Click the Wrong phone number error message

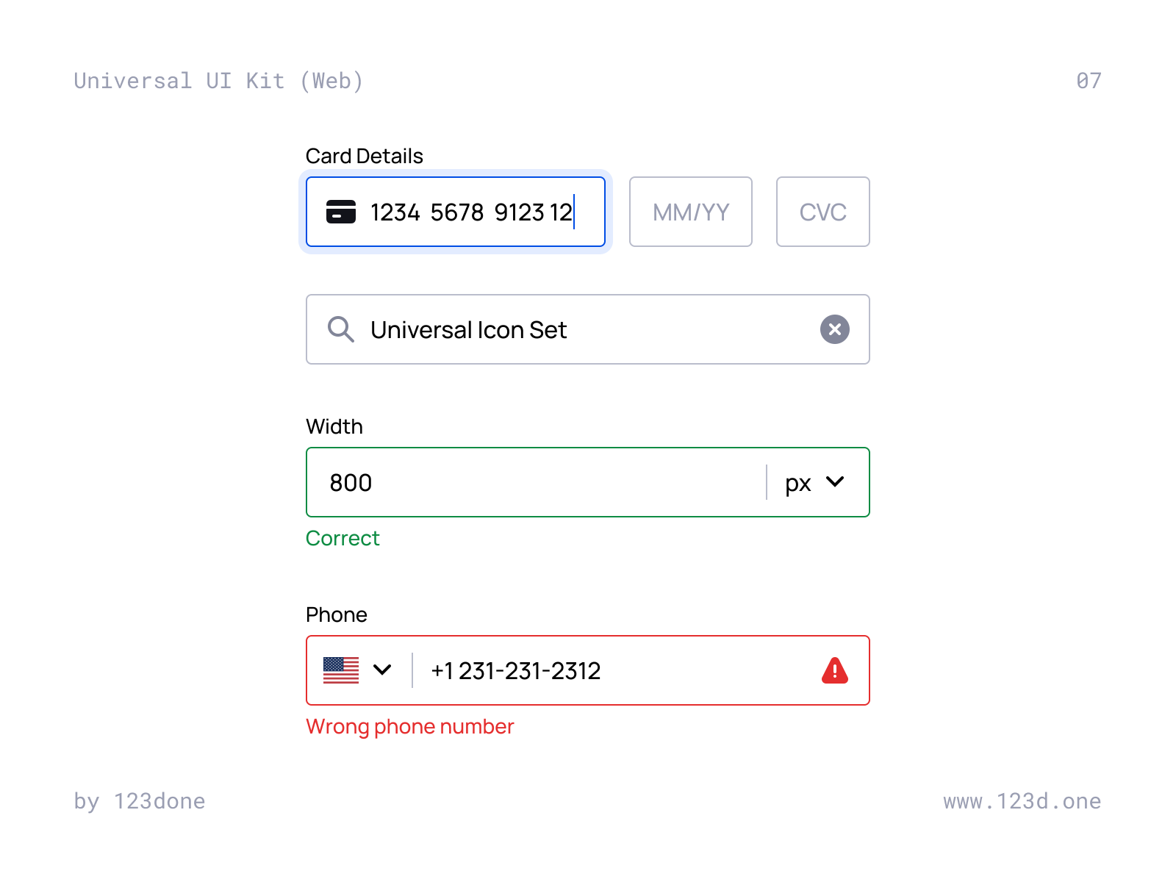[410, 727]
